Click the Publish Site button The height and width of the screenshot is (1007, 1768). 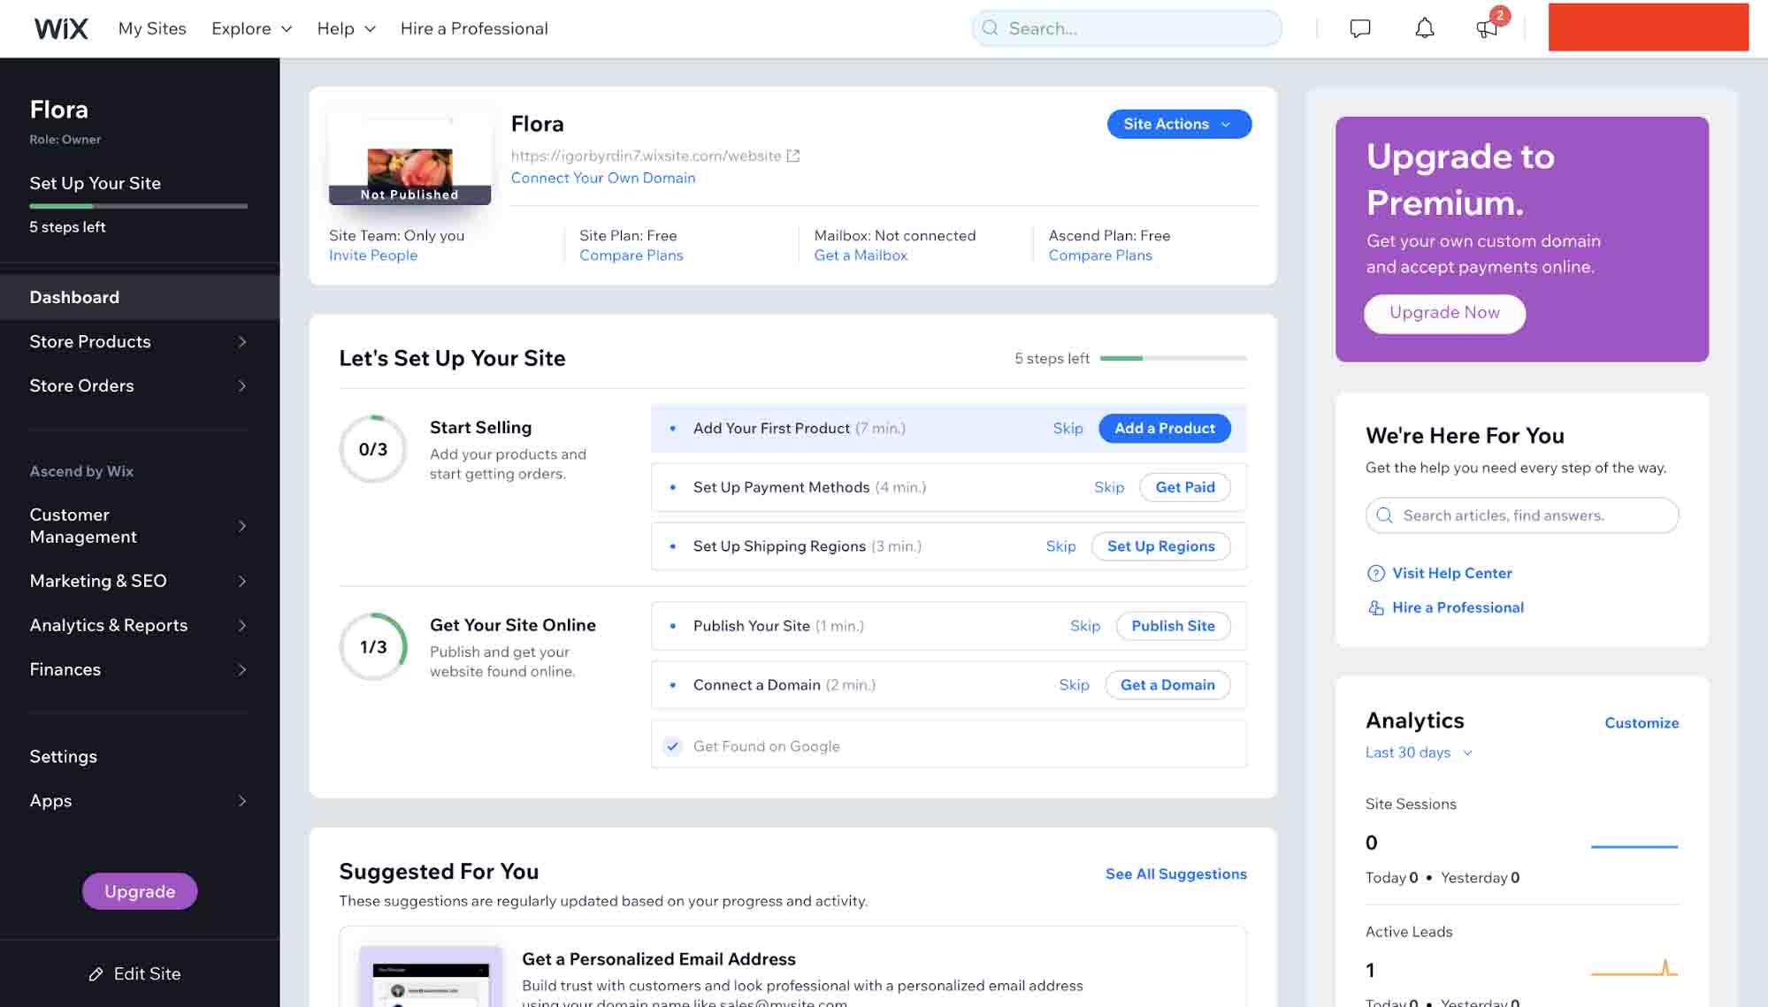pyautogui.click(x=1173, y=626)
